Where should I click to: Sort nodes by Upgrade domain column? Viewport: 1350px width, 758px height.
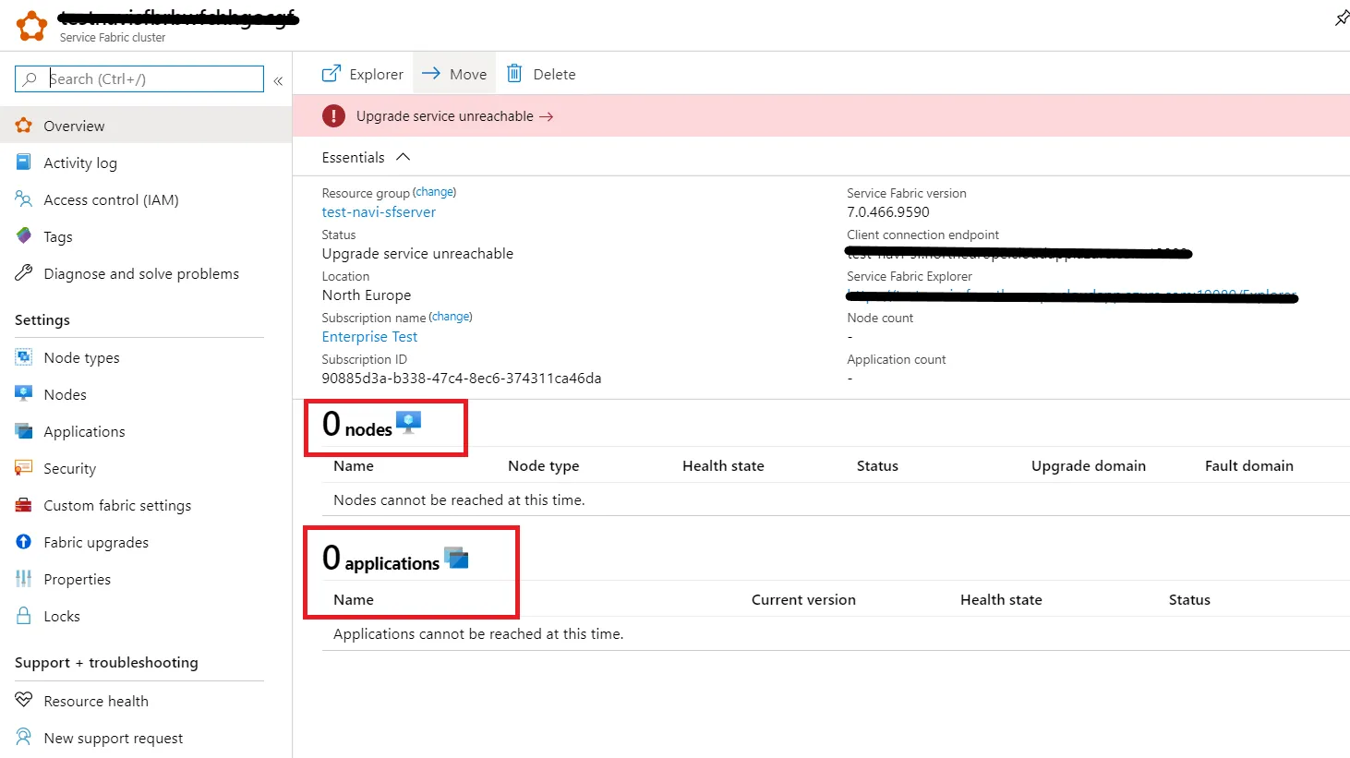click(x=1089, y=466)
